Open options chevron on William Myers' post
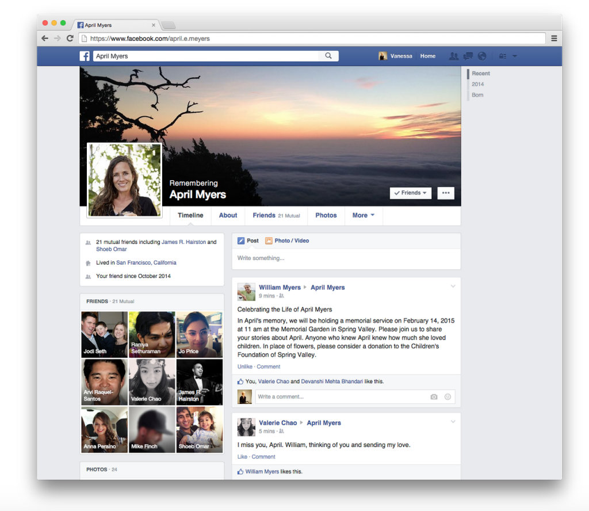 pos(453,287)
